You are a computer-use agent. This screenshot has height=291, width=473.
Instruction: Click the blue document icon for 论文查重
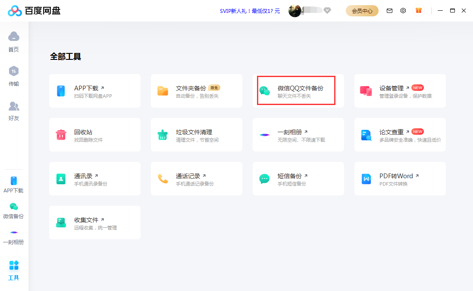(366, 135)
